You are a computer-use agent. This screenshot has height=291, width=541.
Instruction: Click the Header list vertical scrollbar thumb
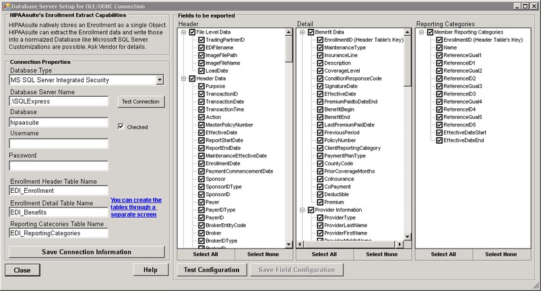(x=289, y=49)
